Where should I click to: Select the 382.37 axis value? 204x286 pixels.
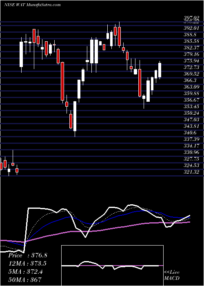(x=191, y=48)
